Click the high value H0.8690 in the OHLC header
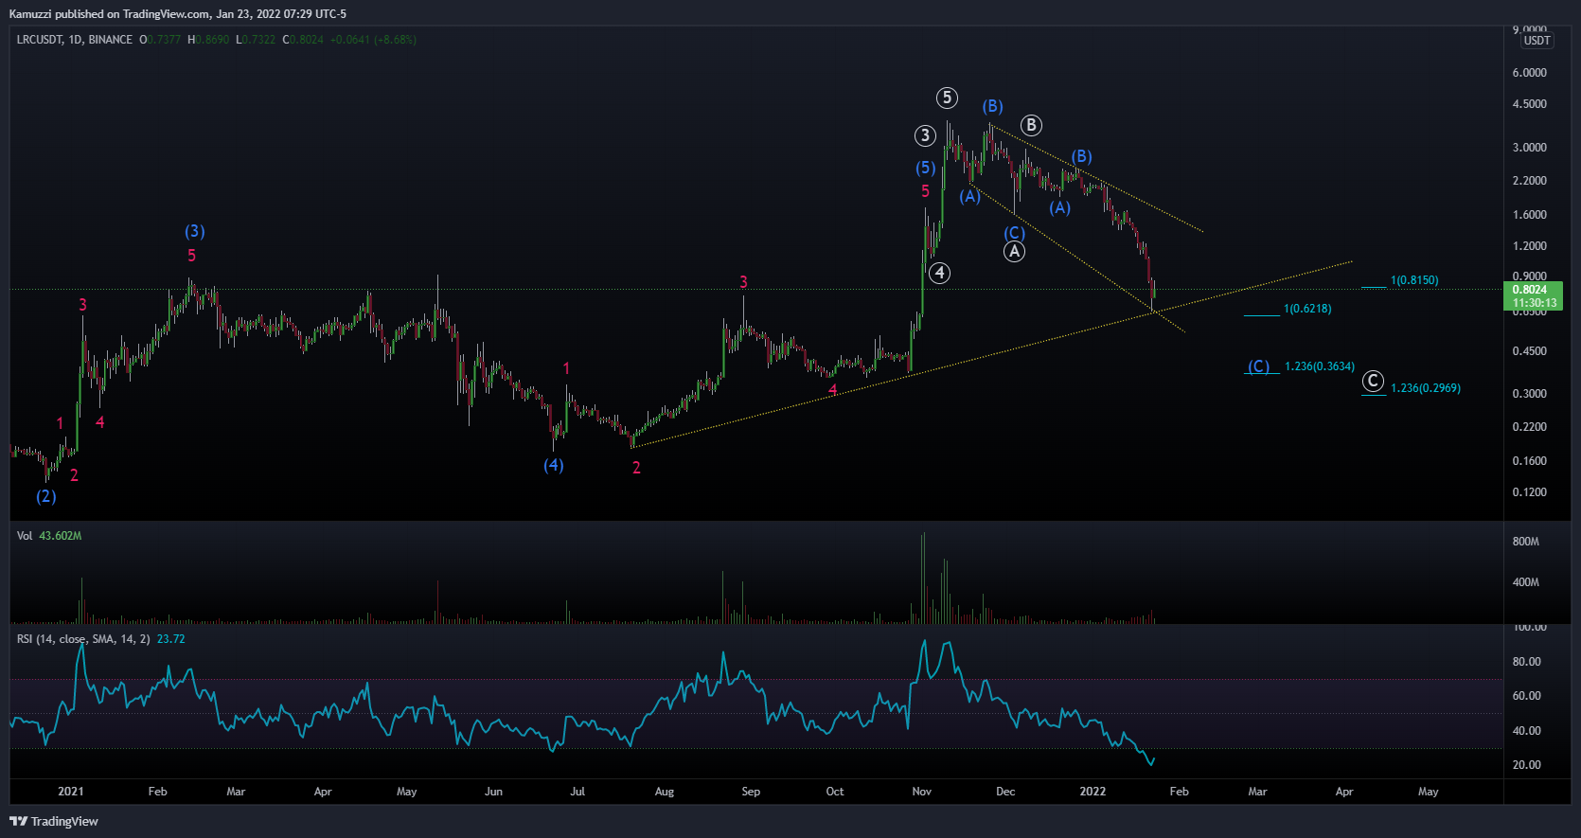Screen dimensions: 1581x838 (208, 40)
